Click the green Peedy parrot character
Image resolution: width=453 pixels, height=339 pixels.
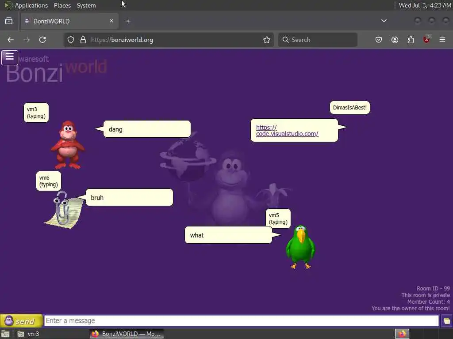[x=300, y=247]
